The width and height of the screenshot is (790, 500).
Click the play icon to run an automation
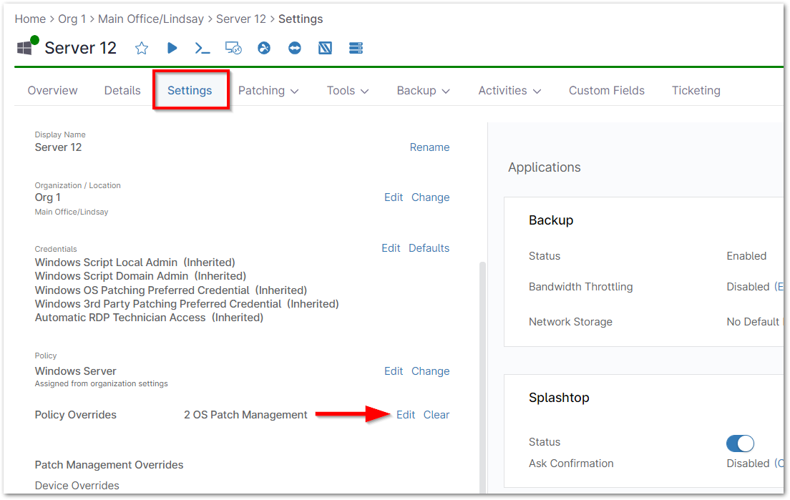(172, 48)
